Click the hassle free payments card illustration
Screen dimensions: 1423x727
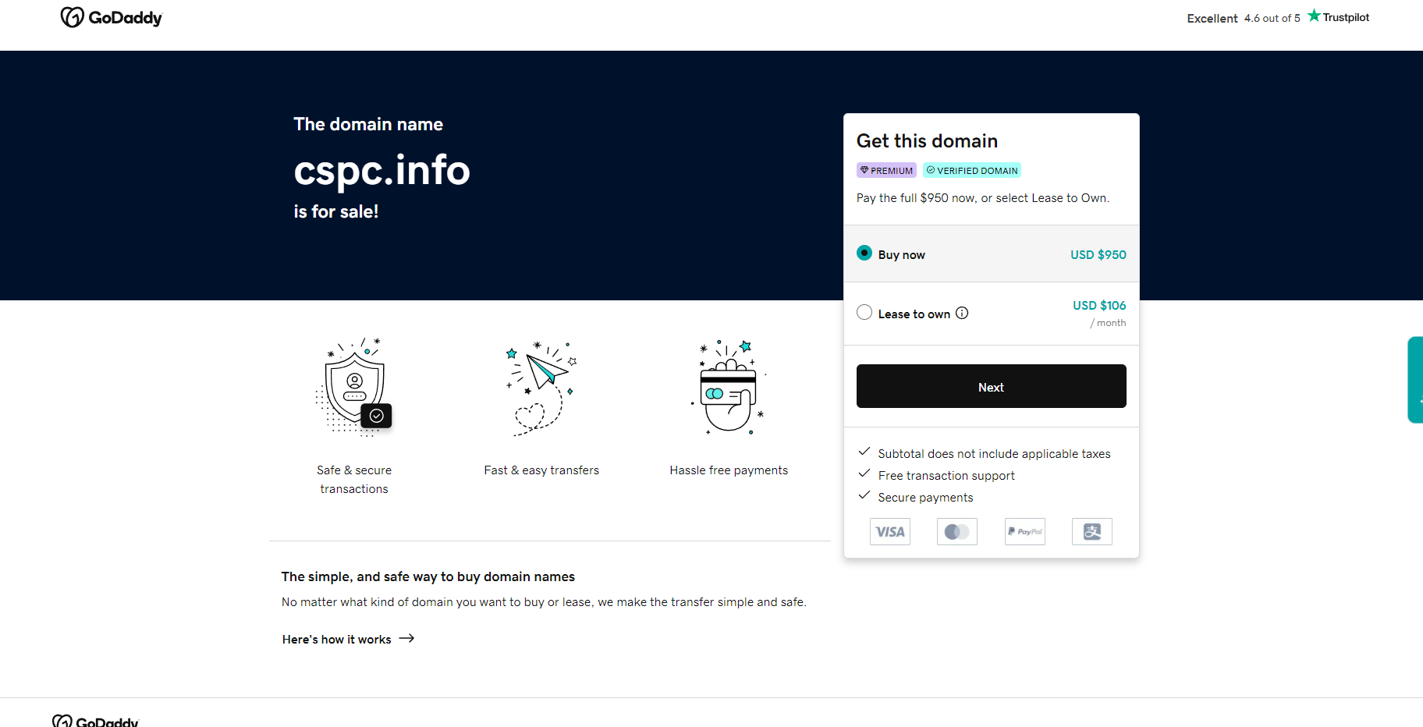729,388
